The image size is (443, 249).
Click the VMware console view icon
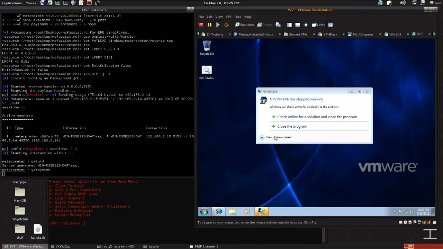(x=298, y=25)
